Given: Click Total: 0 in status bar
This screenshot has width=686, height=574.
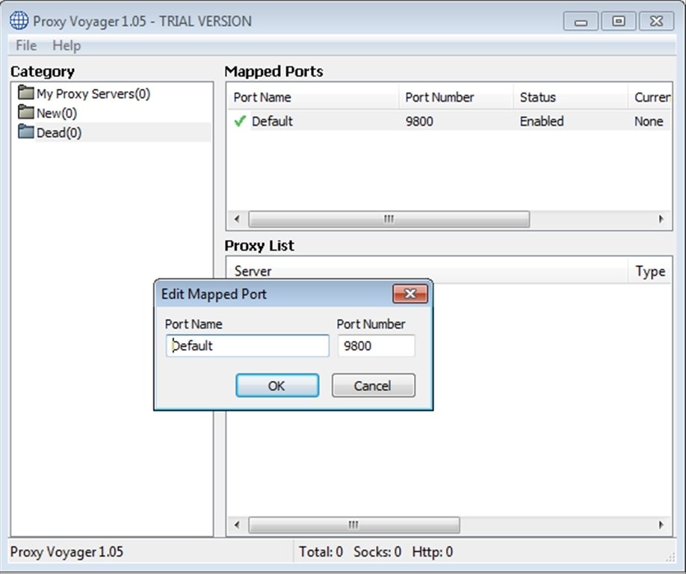Looking at the screenshot, I should coord(321,552).
